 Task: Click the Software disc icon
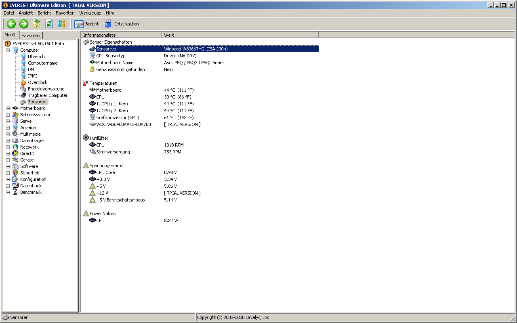(x=15, y=166)
